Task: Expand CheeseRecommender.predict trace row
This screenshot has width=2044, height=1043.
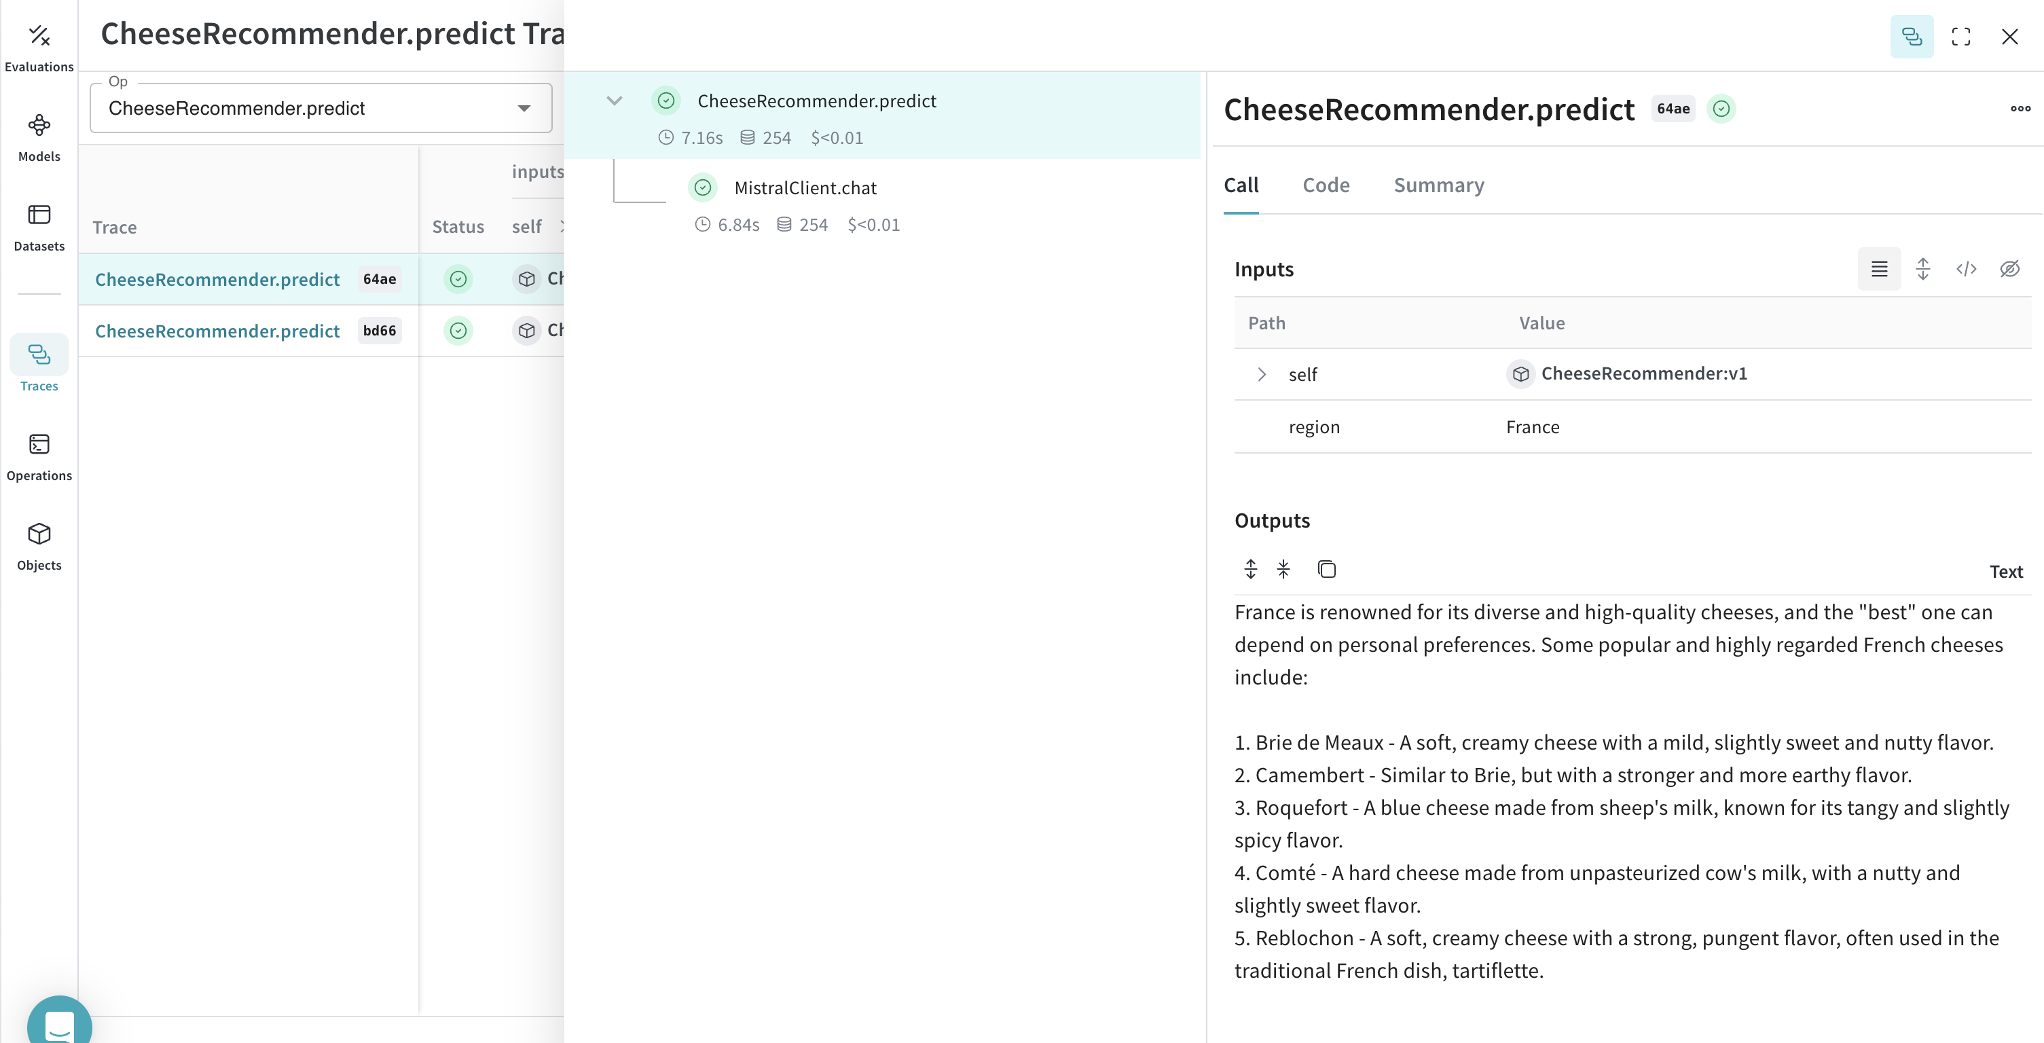Action: (x=613, y=98)
